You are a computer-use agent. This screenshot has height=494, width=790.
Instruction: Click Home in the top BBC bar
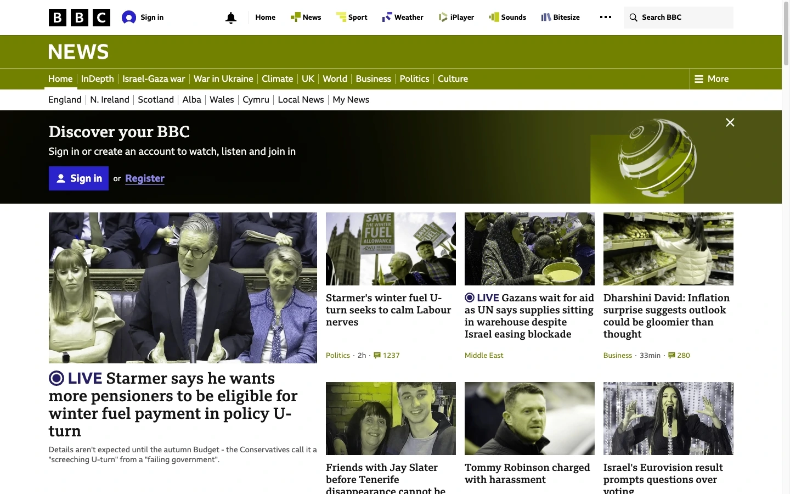click(266, 18)
